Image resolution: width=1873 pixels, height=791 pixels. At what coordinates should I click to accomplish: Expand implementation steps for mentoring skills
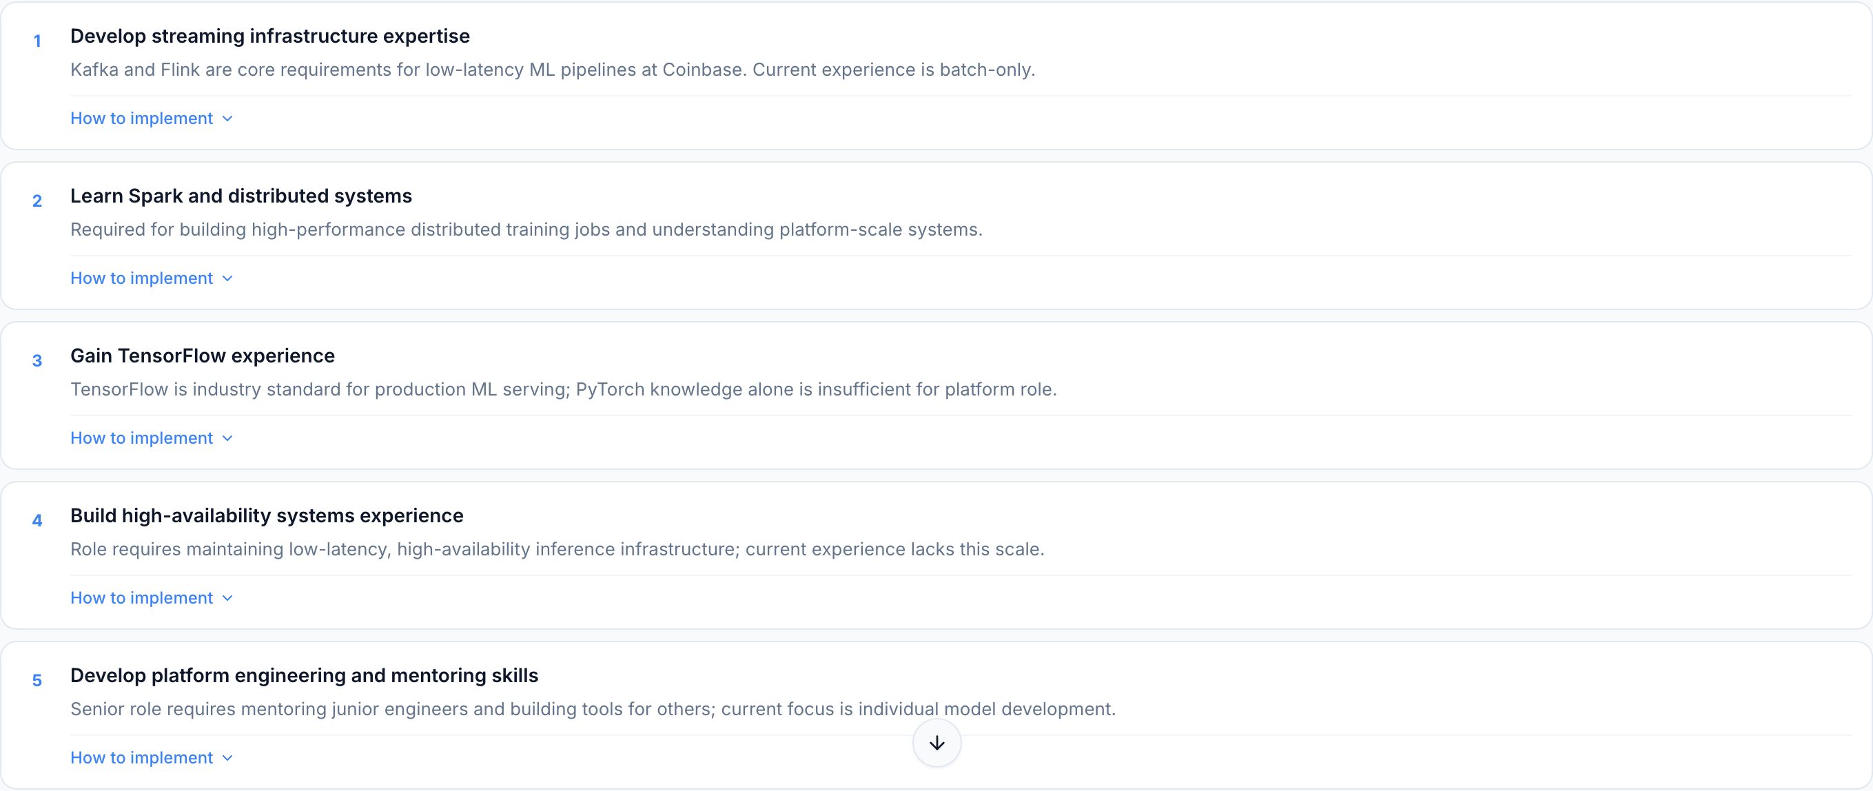click(x=142, y=757)
